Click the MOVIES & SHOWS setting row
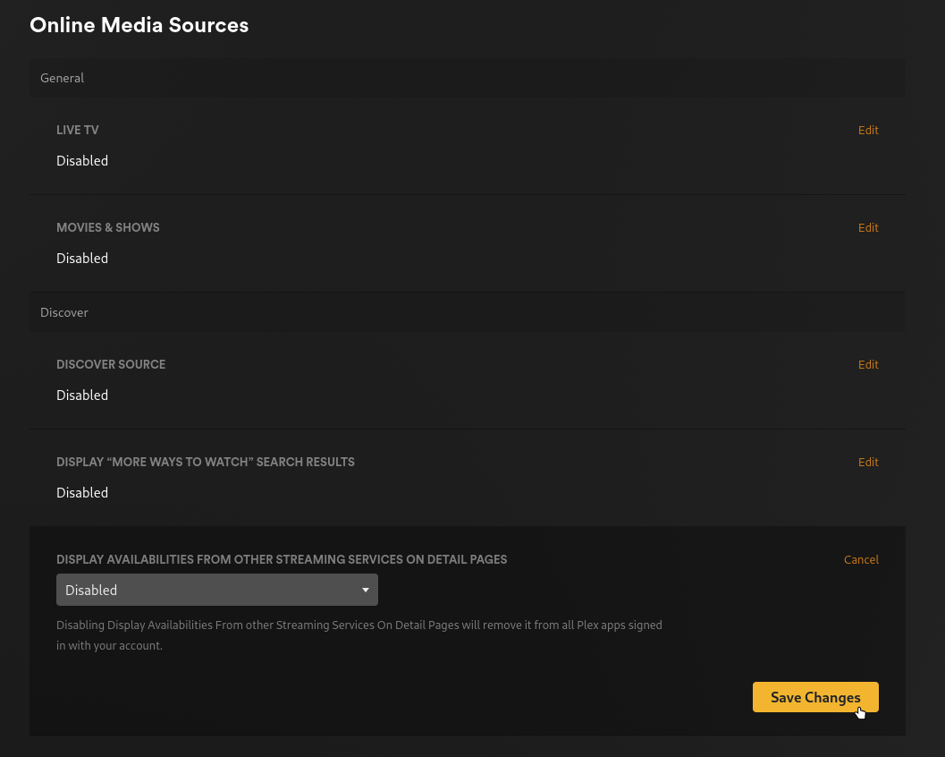 click(467, 242)
